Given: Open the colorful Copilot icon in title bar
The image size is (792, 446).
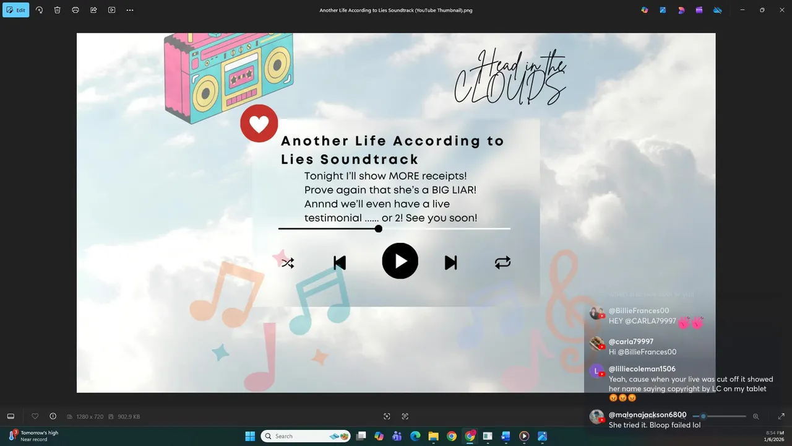Looking at the screenshot, I should [645, 10].
